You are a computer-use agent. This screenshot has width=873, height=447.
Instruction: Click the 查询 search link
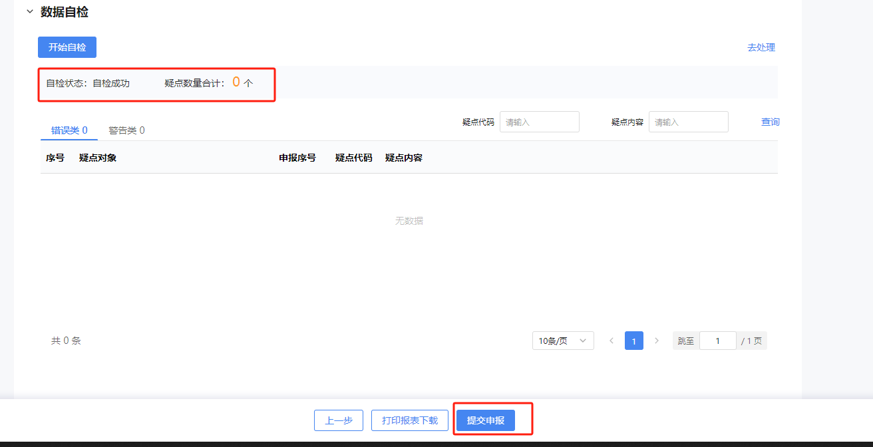tap(770, 122)
